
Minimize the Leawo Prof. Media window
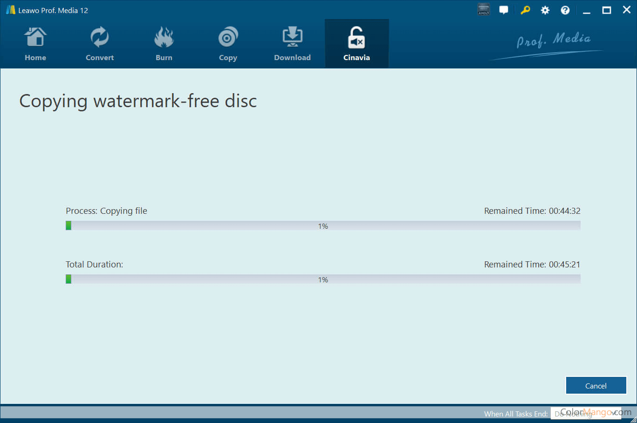click(x=587, y=10)
